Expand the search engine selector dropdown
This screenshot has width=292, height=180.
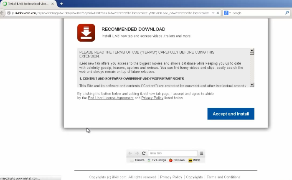click(x=230, y=13)
